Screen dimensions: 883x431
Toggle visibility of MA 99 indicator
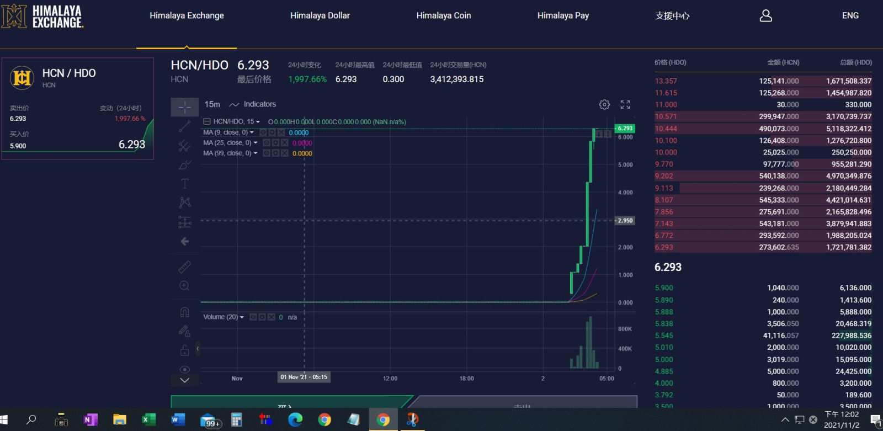click(x=267, y=153)
